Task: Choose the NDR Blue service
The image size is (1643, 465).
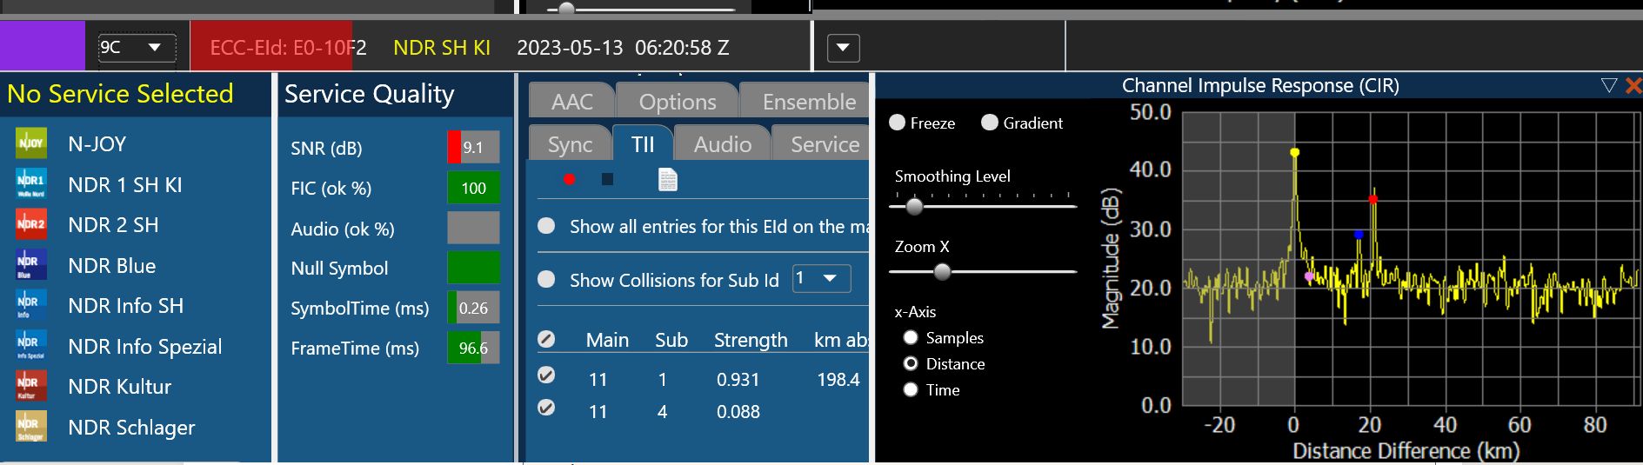Action: click(111, 265)
